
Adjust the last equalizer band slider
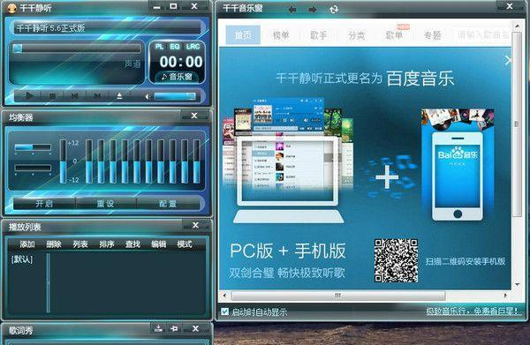196,161
